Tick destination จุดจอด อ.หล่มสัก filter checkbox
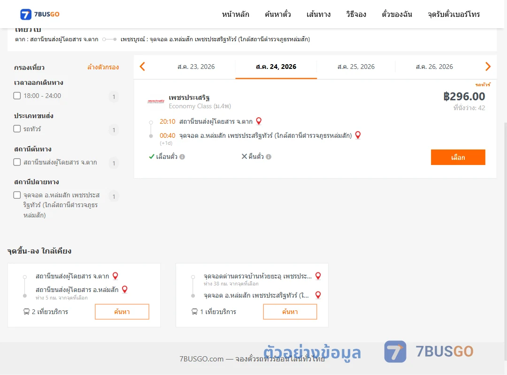This screenshot has width=507, height=375. click(17, 195)
